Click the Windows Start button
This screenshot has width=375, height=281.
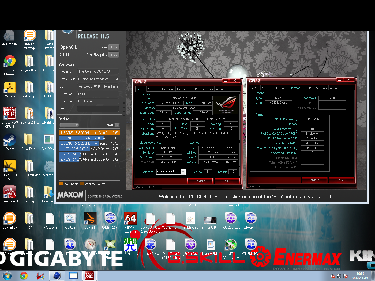[x=7, y=276]
